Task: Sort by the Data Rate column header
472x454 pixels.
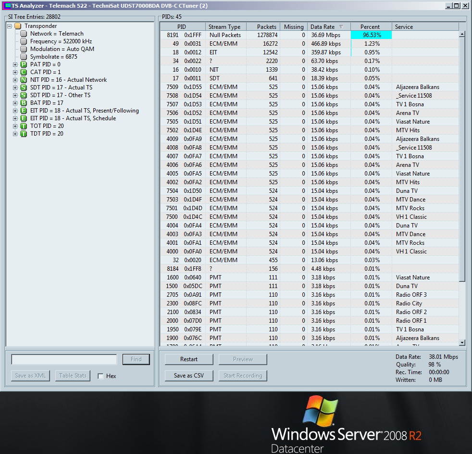Action: click(x=329, y=27)
